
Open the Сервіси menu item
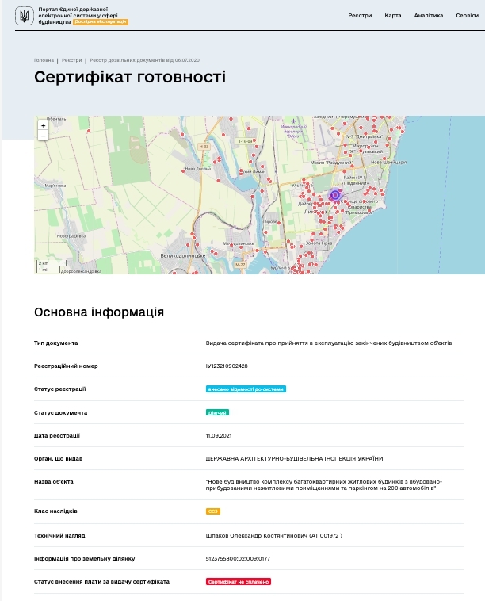(x=467, y=15)
